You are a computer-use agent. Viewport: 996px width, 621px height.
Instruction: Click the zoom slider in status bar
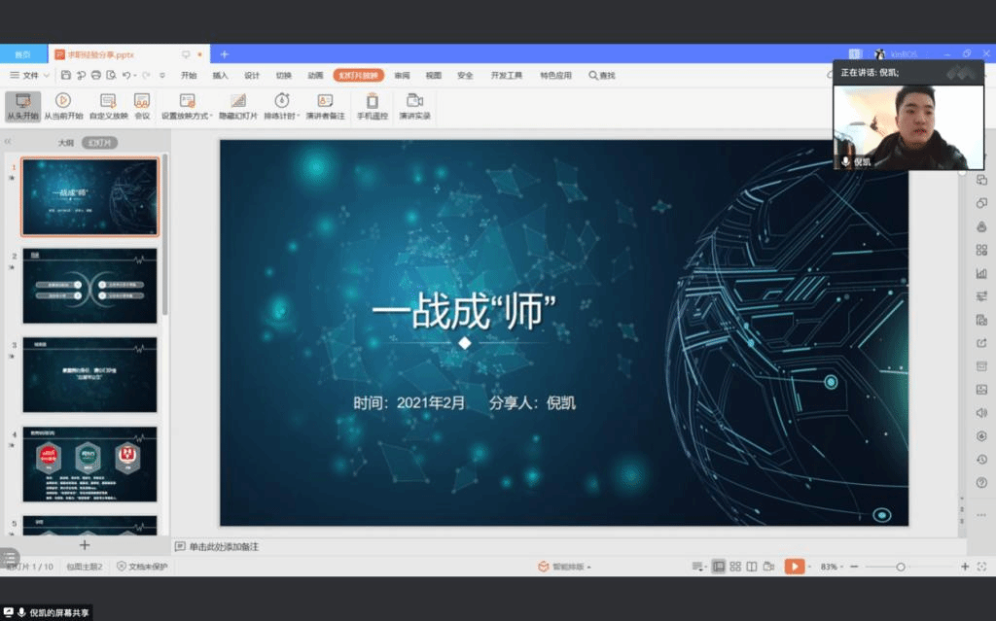901,567
